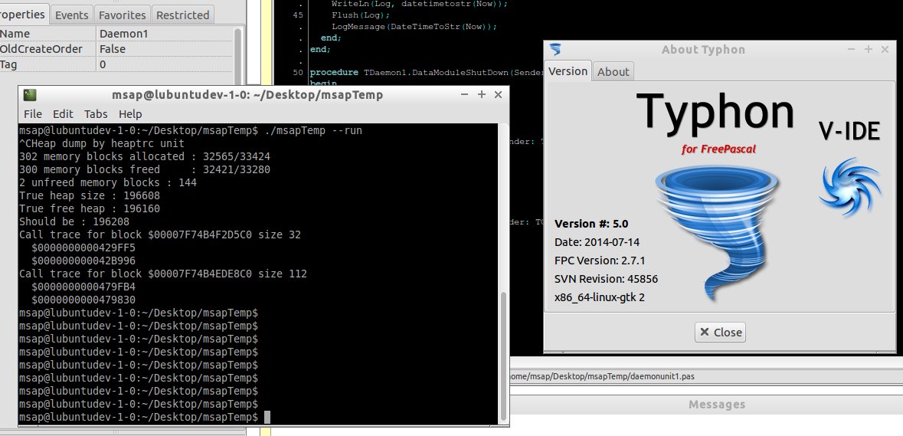The width and height of the screenshot is (903, 436).
Task: Click 'x86_64-linux-gtk 2' in About Typhon
Action: coord(599,298)
